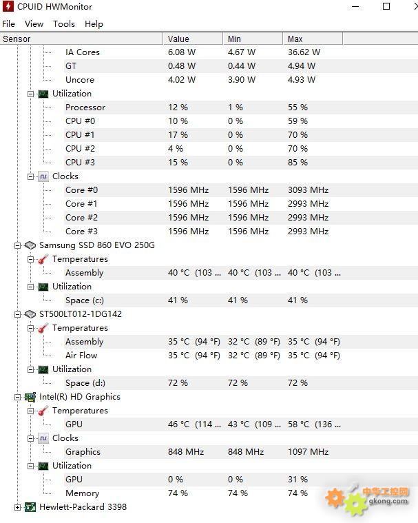The image size is (418, 523).
Task: Collapse the CPU Clocks branch
Action: click(x=31, y=176)
